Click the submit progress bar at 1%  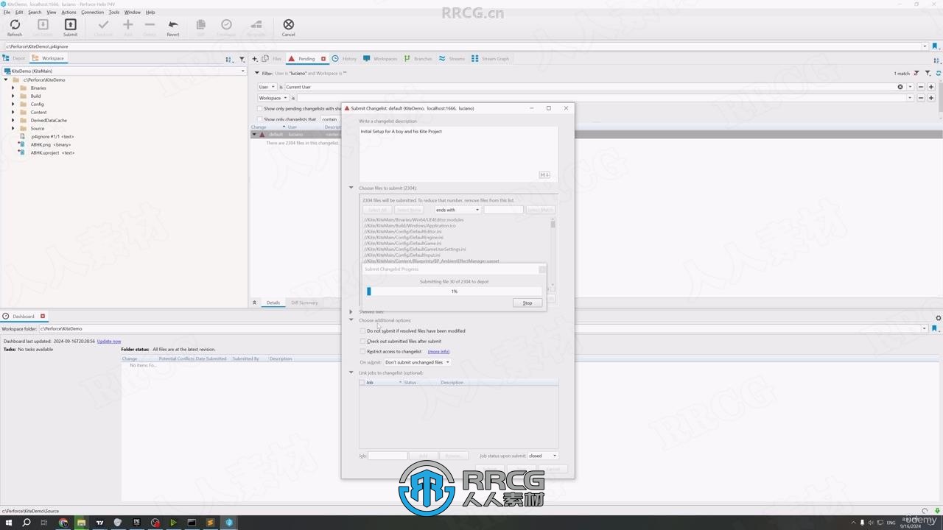click(455, 291)
